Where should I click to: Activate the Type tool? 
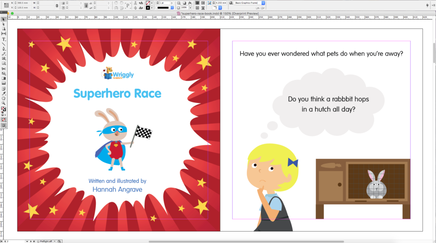3,39
